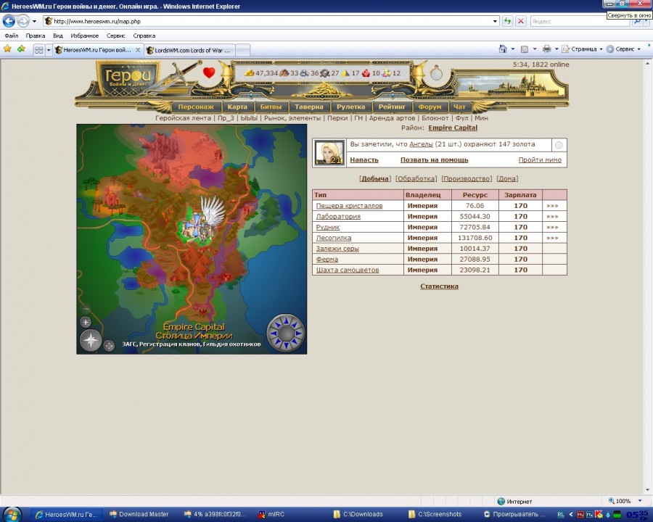This screenshot has height=522, width=653.
Task: Open the Print dropdown arrow
Action: (557, 49)
